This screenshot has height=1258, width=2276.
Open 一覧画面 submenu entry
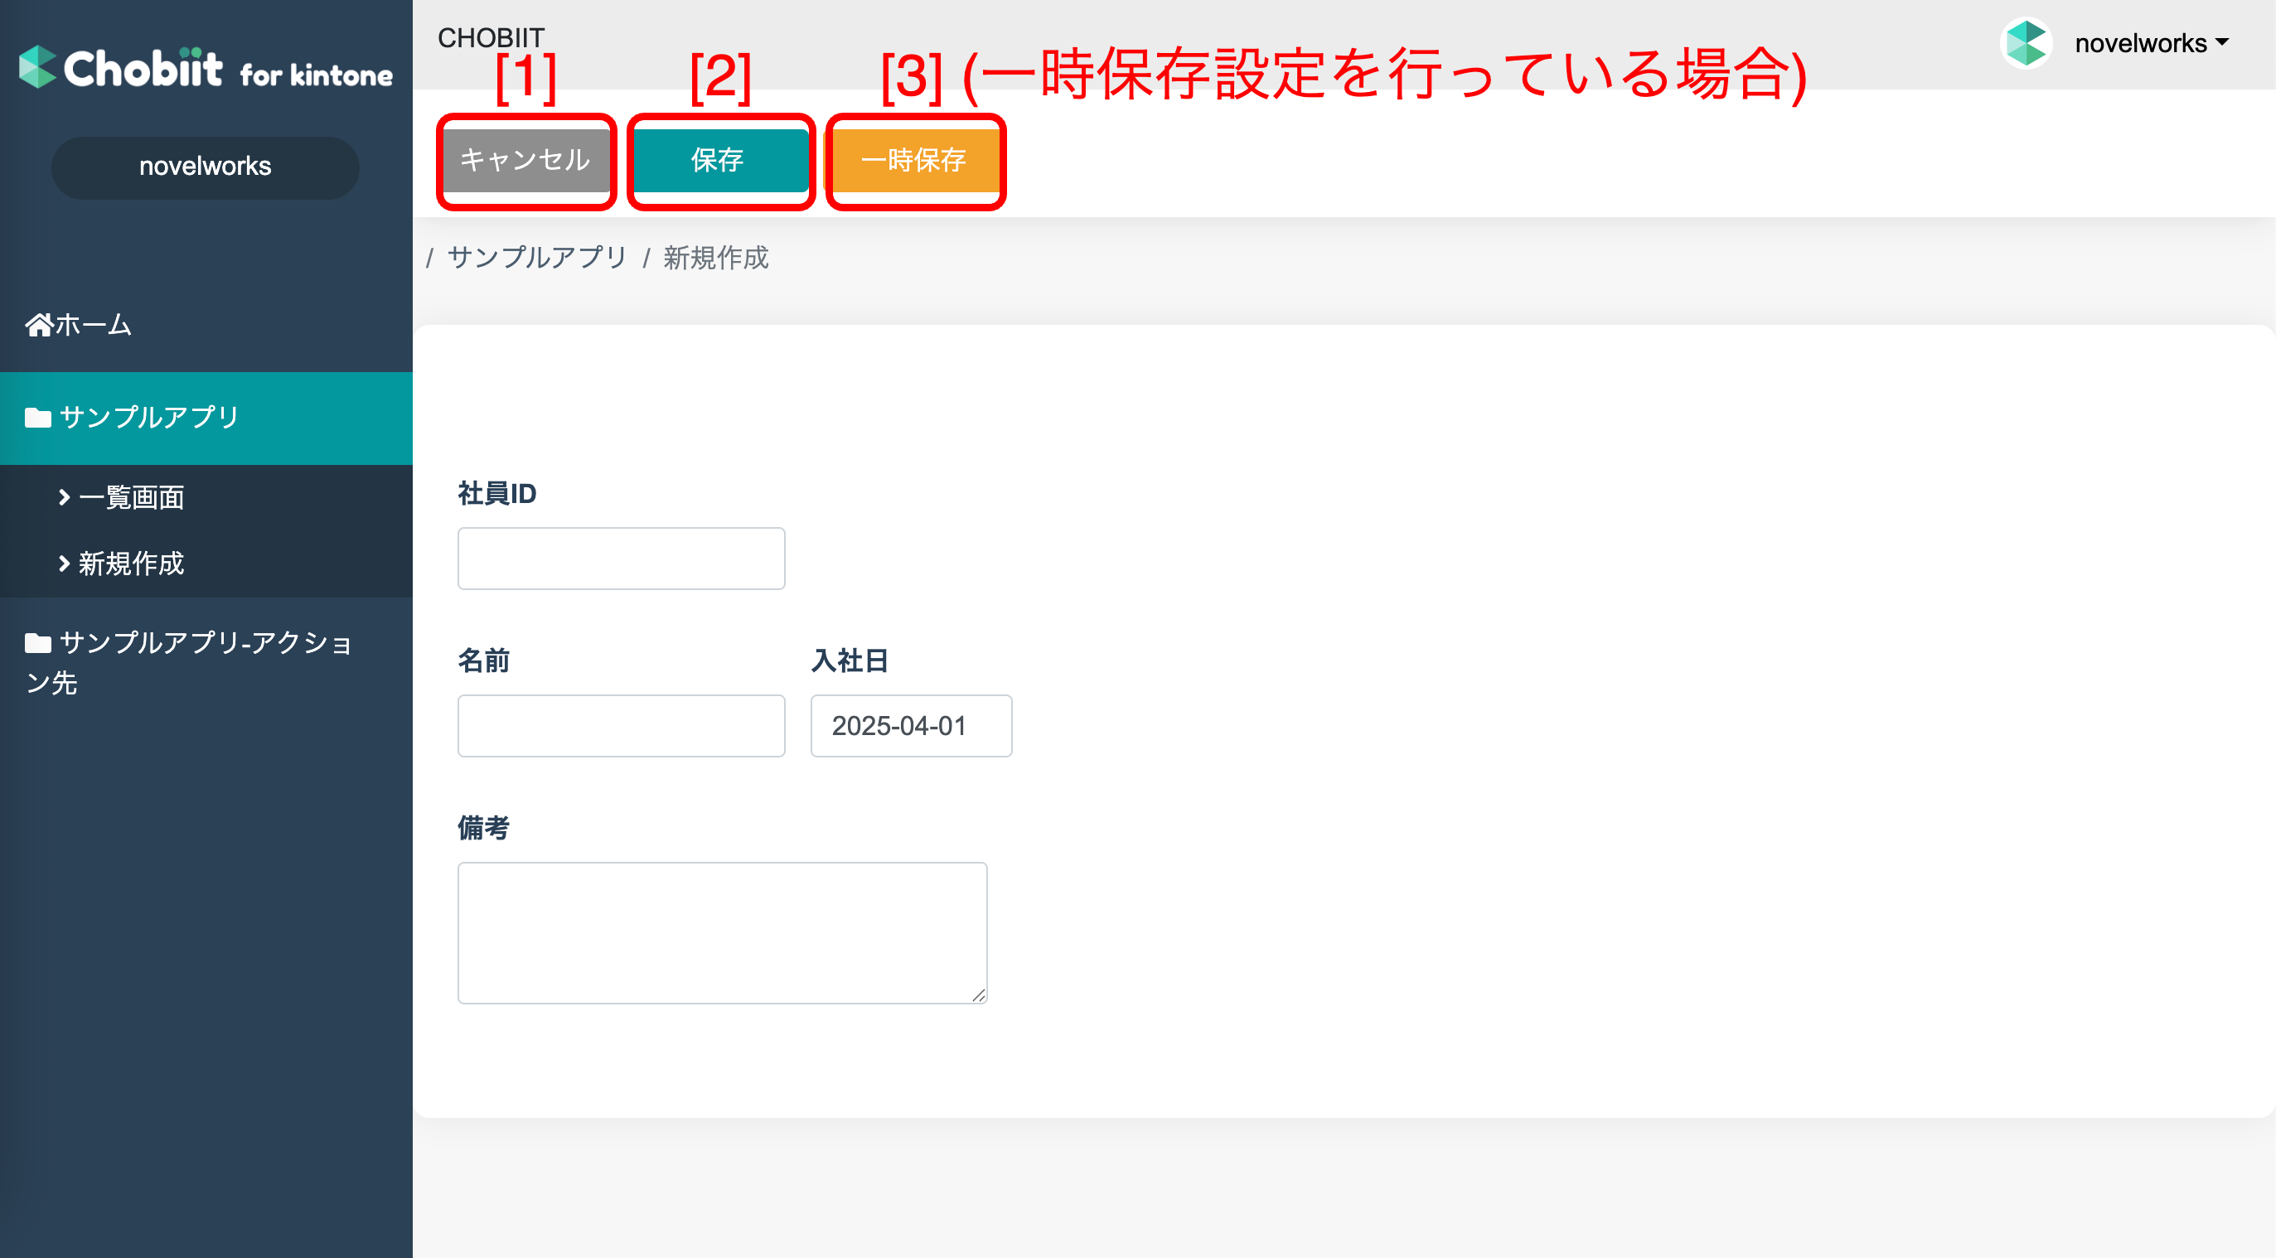[x=206, y=497]
